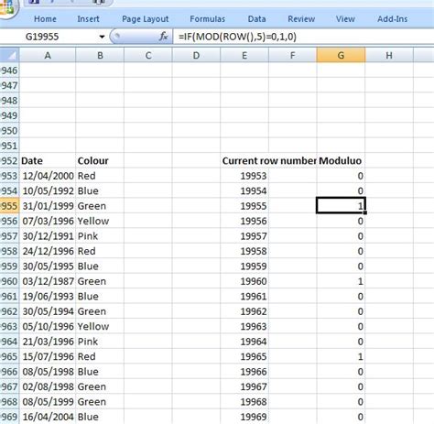This screenshot has width=434, height=424.
Task: Click the Moduluo value 1 in row 19965
Action: [x=341, y=356]
